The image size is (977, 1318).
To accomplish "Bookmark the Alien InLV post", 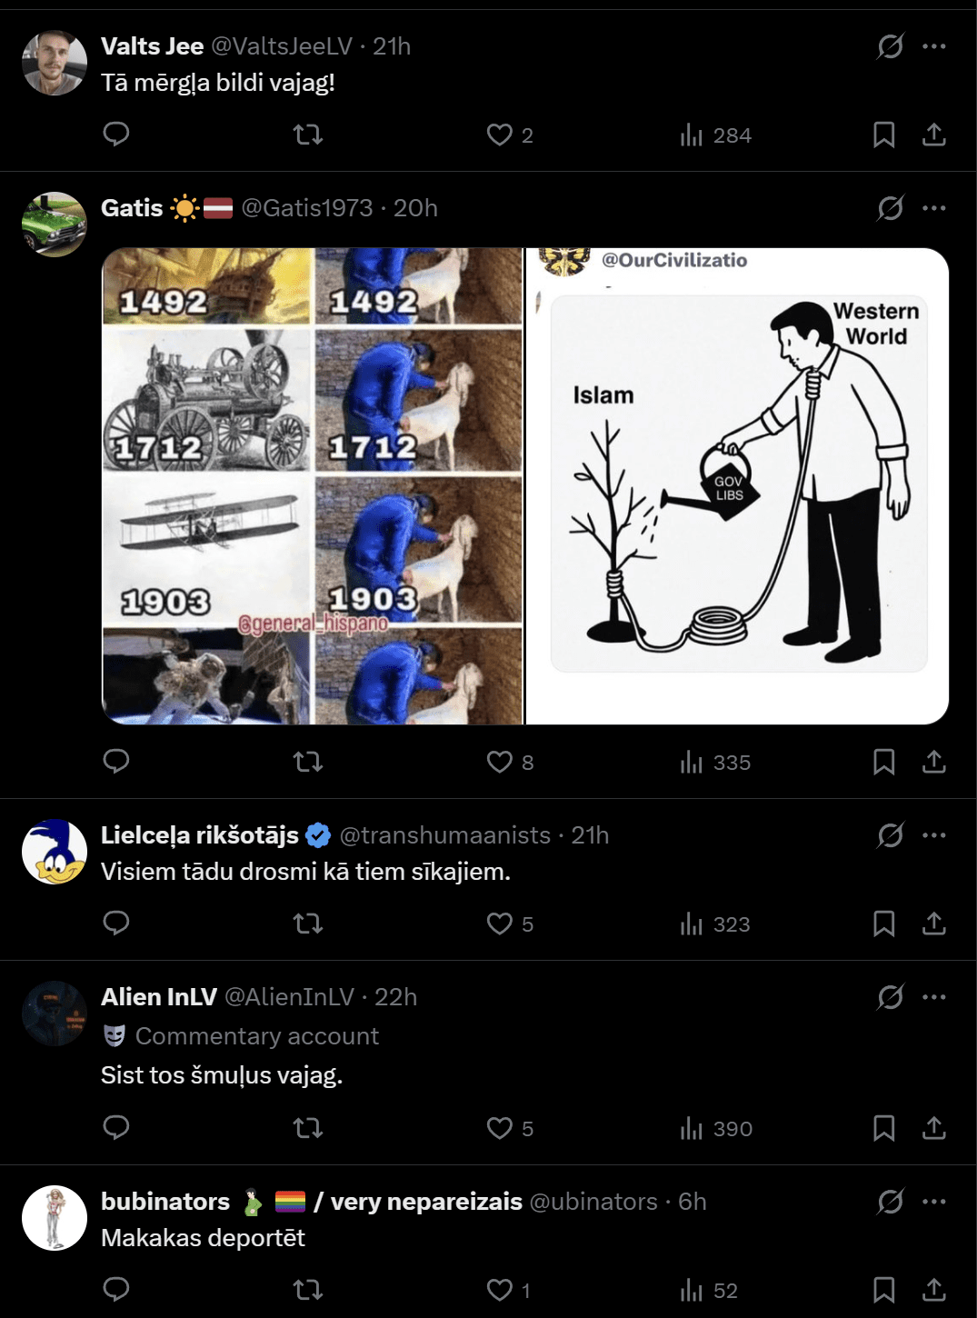I will pos(883,1128).
